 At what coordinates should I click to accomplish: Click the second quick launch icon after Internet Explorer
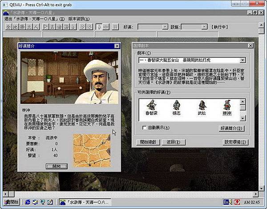tap(35, 202)
